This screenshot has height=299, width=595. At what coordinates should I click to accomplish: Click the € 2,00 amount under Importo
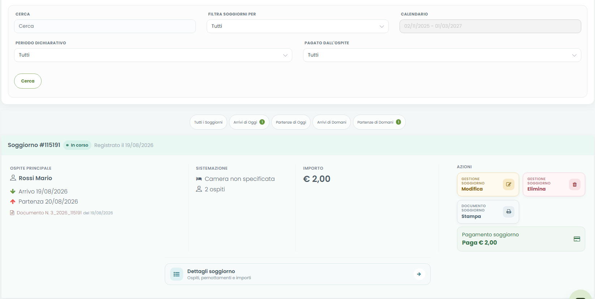tap(317, 179)
